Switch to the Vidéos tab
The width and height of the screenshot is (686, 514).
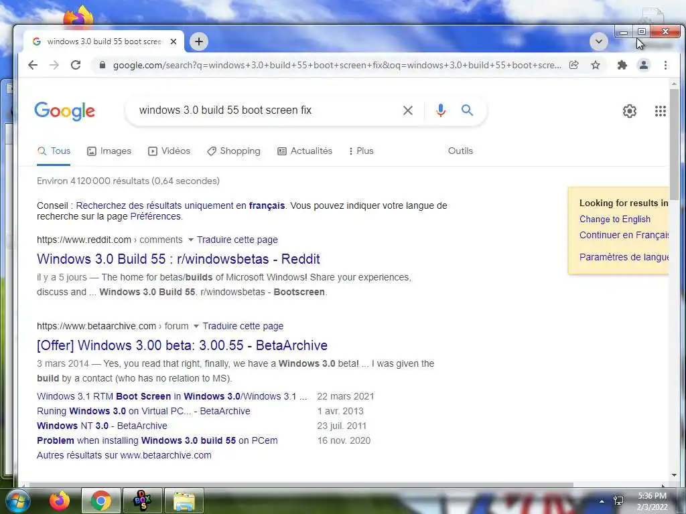(x=169, y=151)
